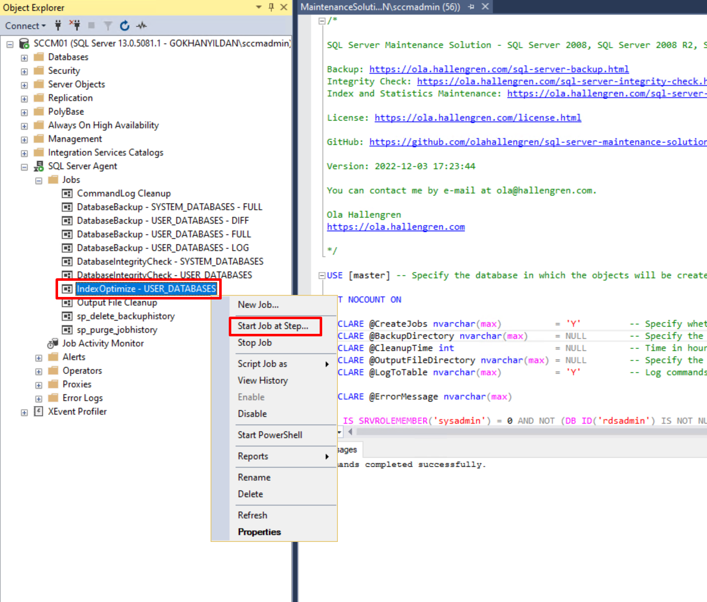This screenshot has height=602, width=707.
Task: Click the XEvent Profiler icon
Action: (38, 412)
